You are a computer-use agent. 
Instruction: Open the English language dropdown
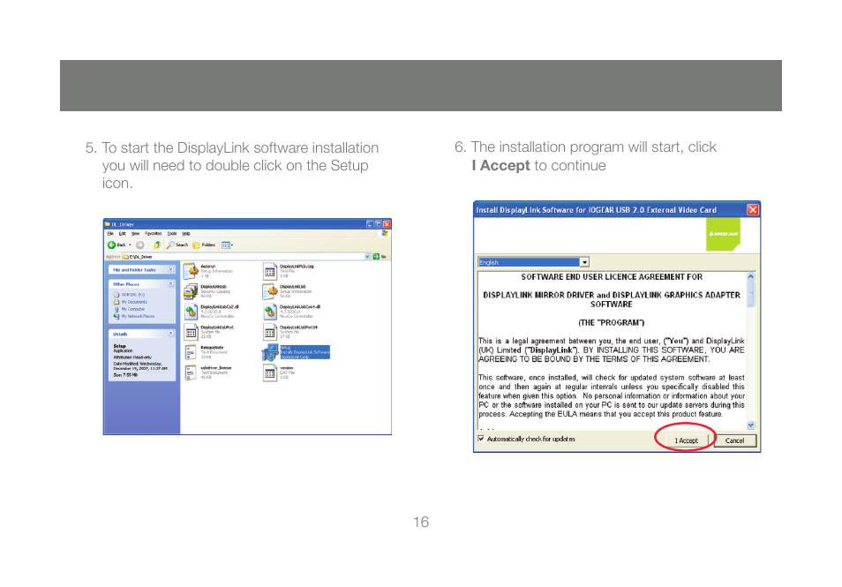click(x=585, y=262)
